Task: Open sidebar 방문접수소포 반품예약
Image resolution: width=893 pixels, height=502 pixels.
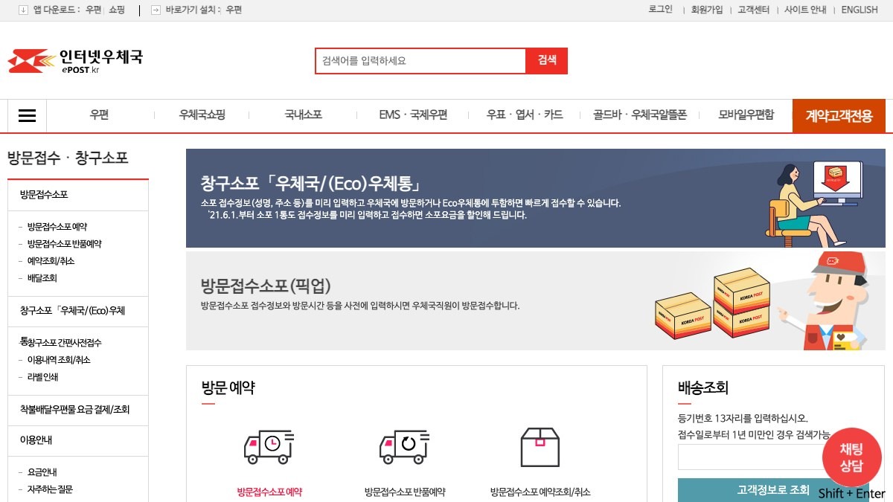Action: pyautogui.click(x=65, y=244)
